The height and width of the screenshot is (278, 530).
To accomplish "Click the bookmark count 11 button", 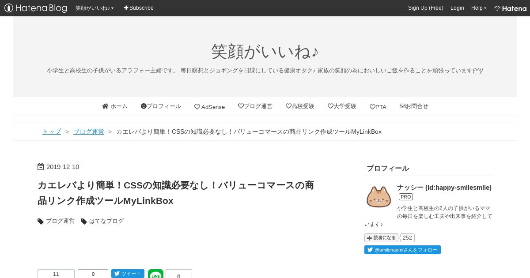I will (56, 274).
